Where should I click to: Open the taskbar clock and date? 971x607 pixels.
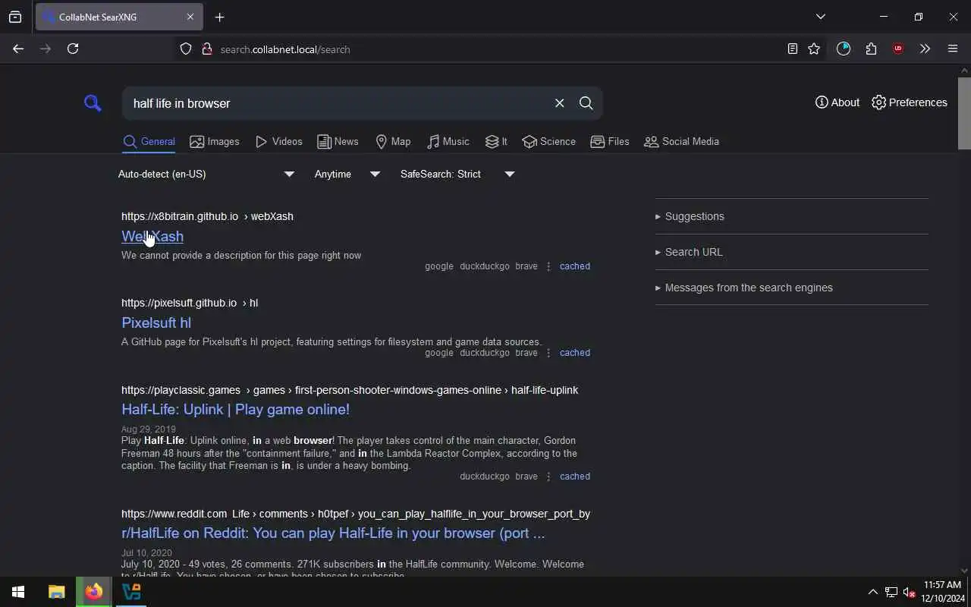943,592
